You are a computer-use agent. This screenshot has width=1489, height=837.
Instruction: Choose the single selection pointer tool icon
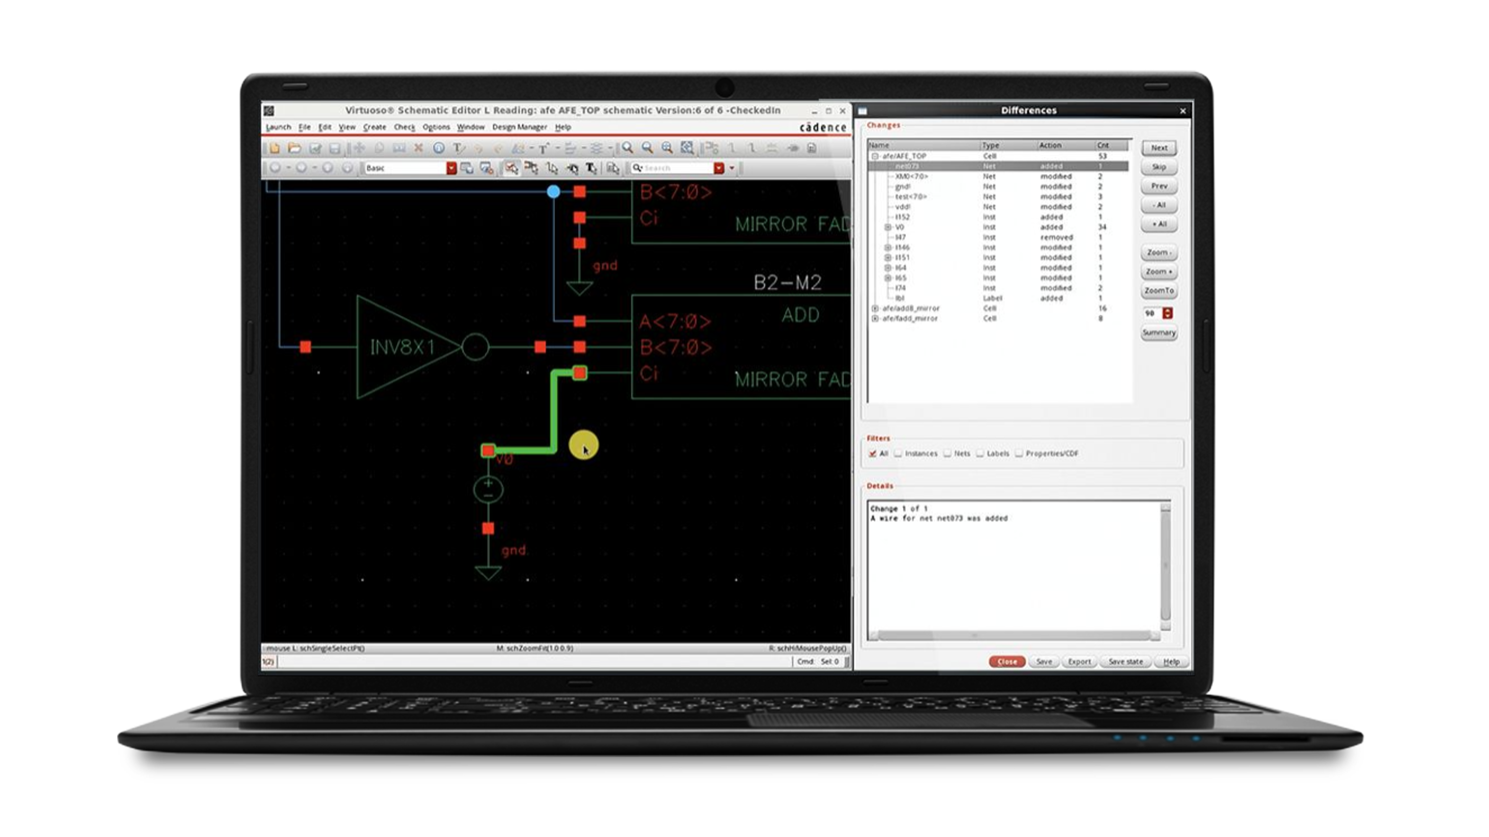point(512,168)
